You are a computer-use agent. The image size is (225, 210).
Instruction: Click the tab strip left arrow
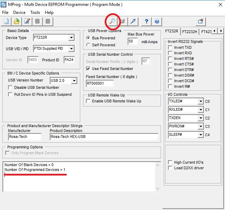point(214,31)
